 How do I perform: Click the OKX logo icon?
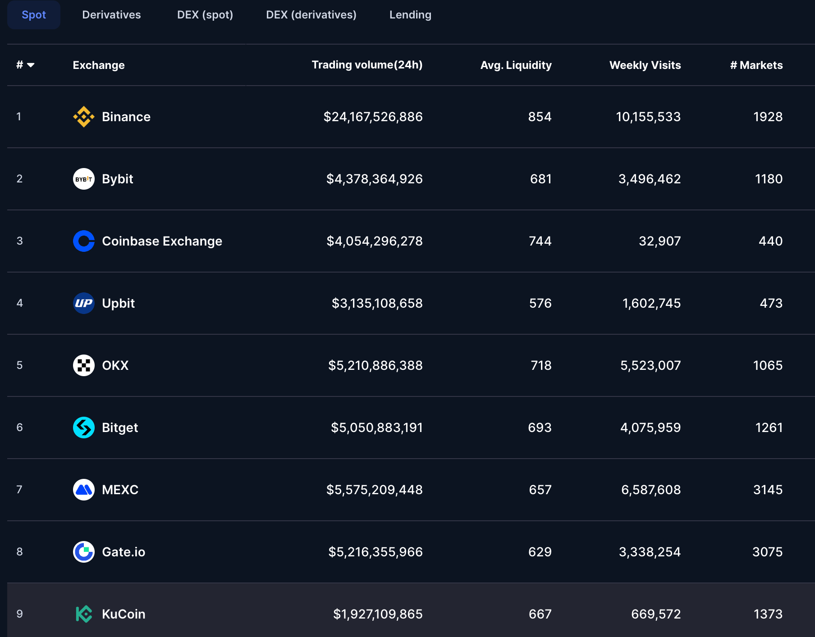point(84,365)
